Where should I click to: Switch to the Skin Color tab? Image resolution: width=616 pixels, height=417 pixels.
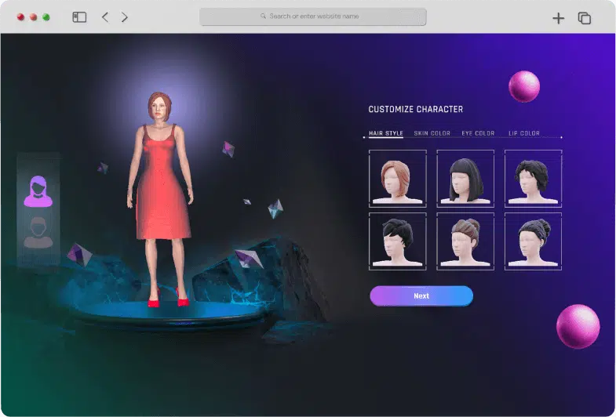click(x=432, y=133)
